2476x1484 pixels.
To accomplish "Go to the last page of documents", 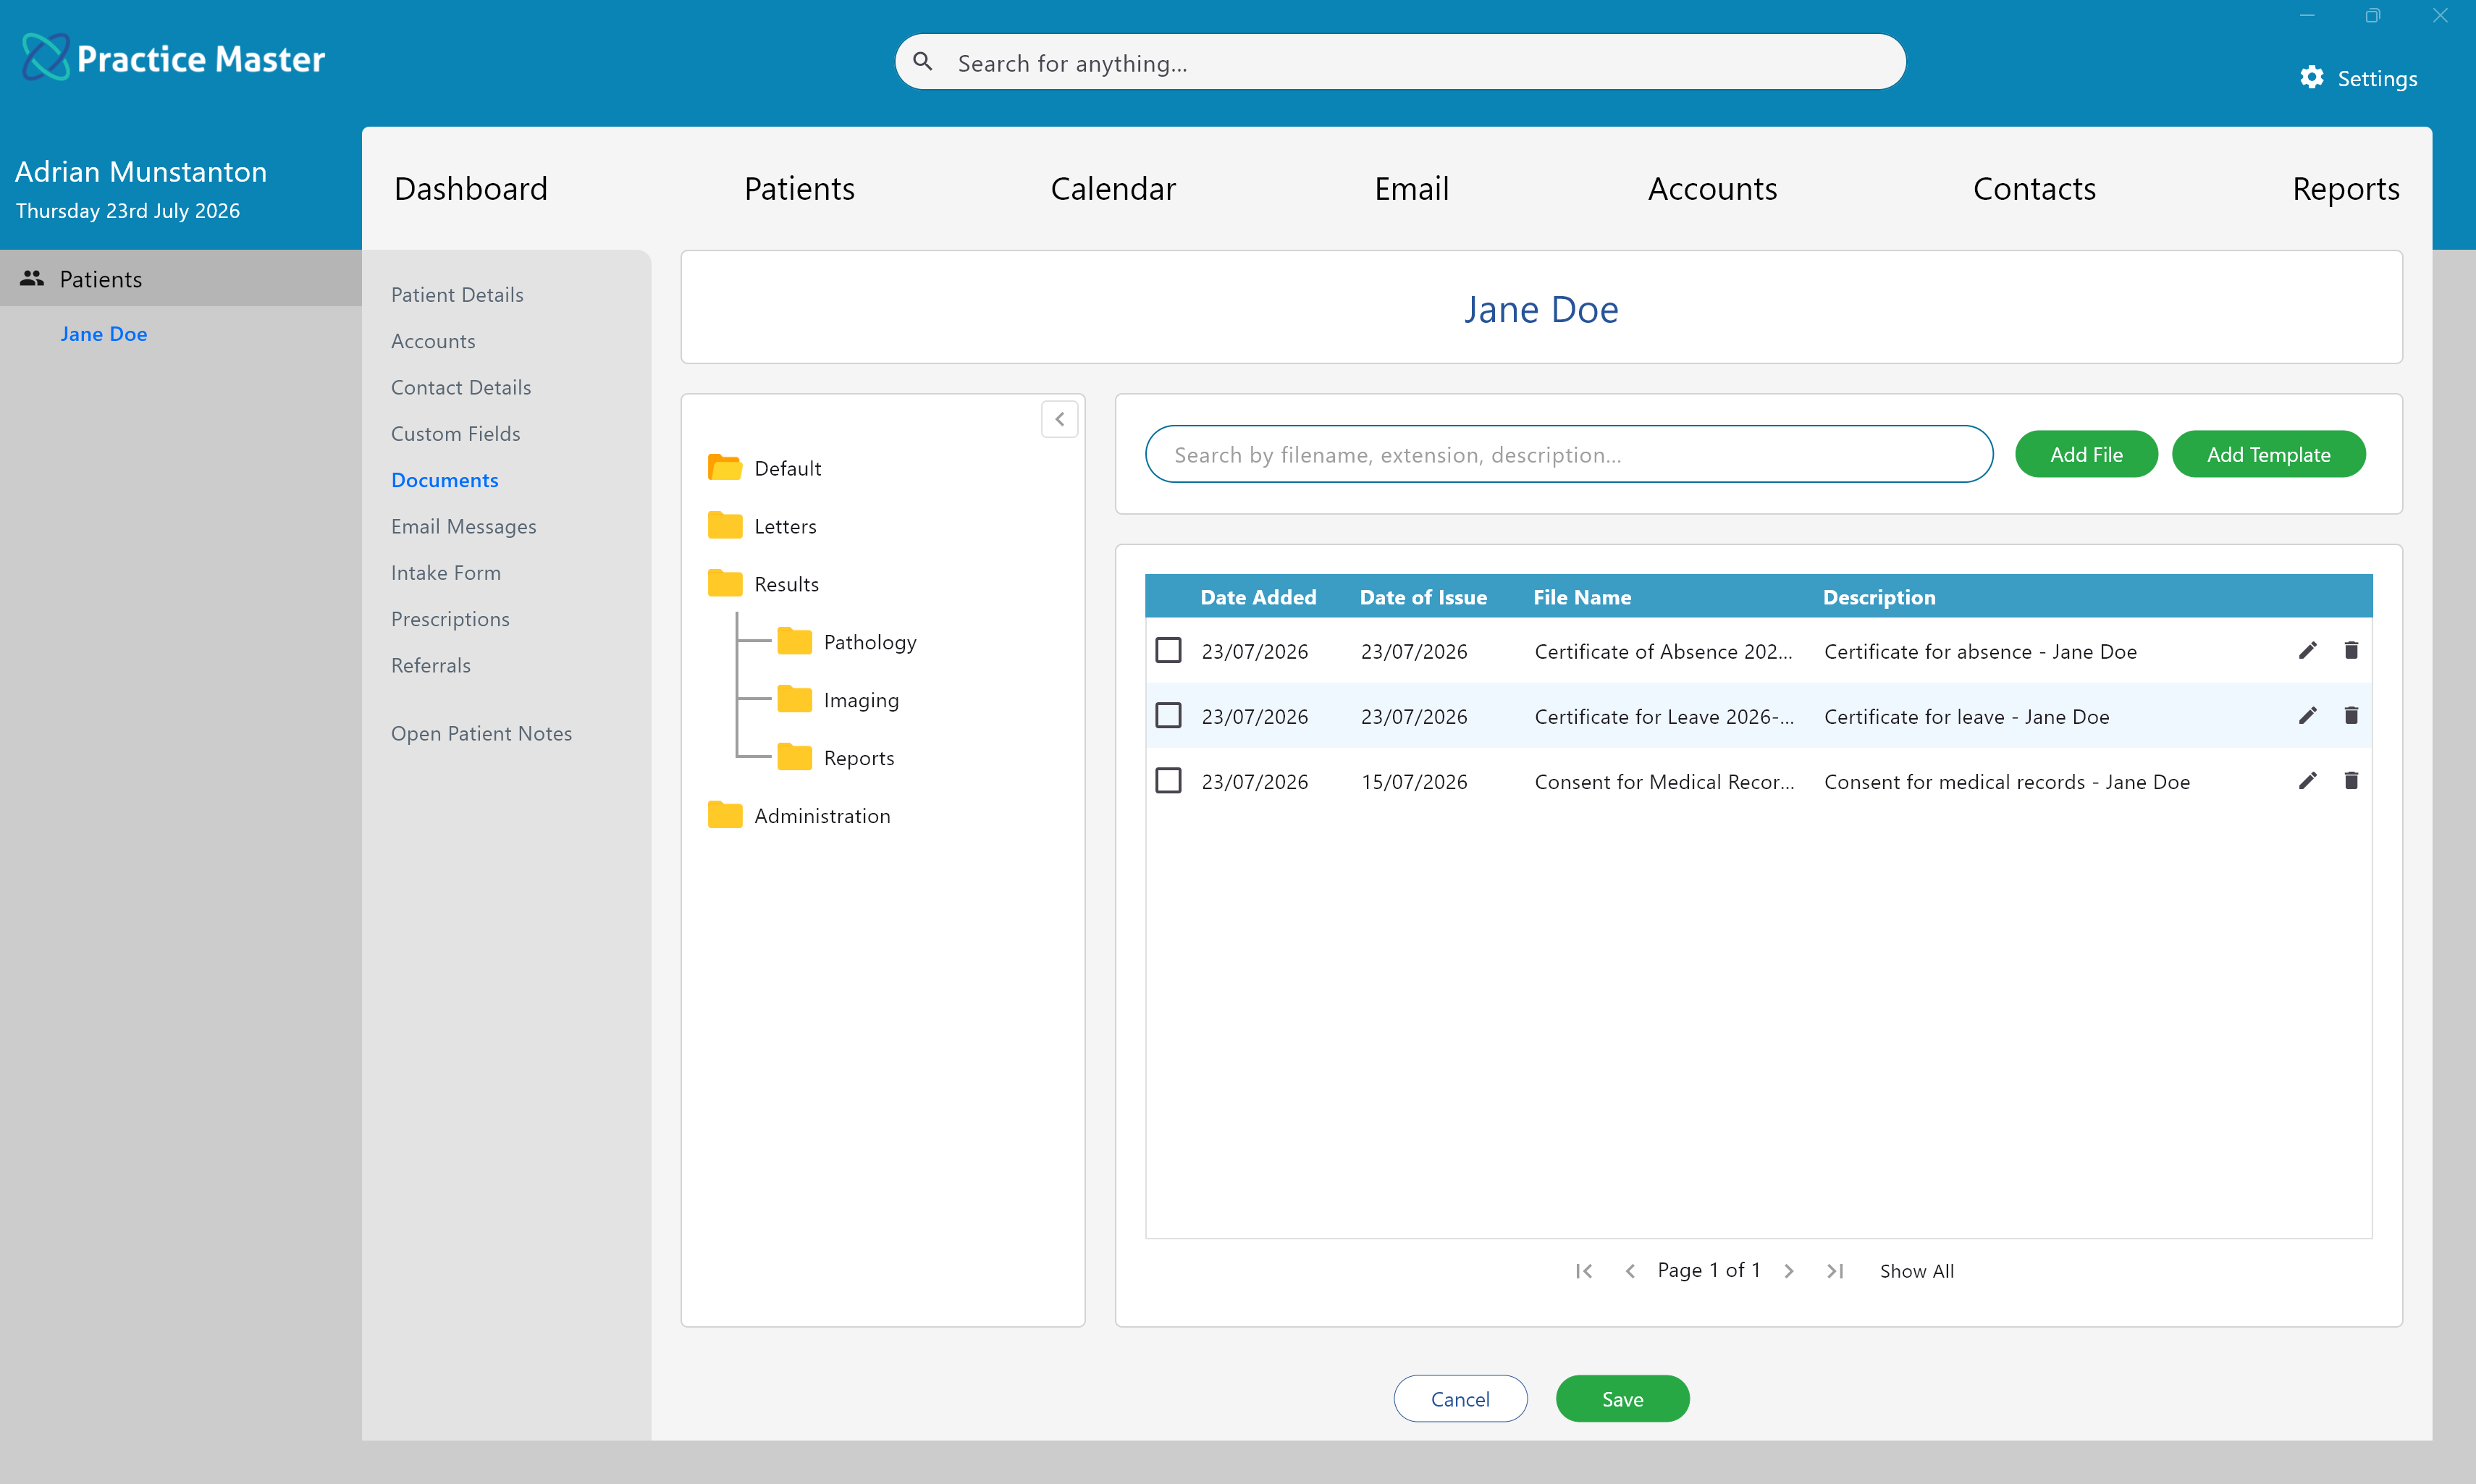I will [x=1835, y=1271].
